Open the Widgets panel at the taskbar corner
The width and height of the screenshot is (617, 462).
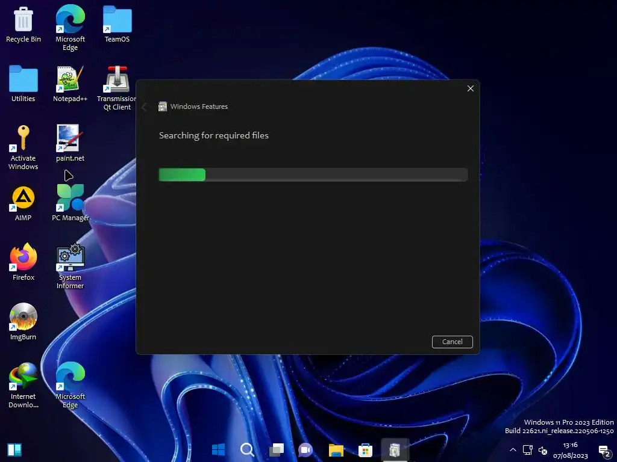(x=14, y=450)
